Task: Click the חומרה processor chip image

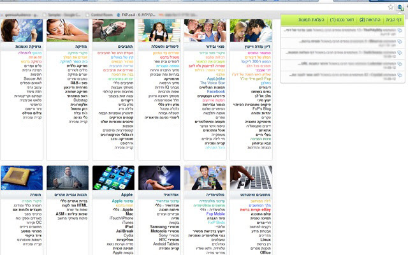Action: pos(22,178)
